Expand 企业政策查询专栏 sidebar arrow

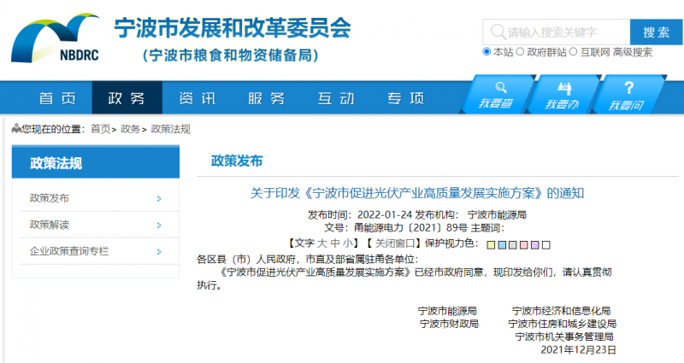point(159,251)
